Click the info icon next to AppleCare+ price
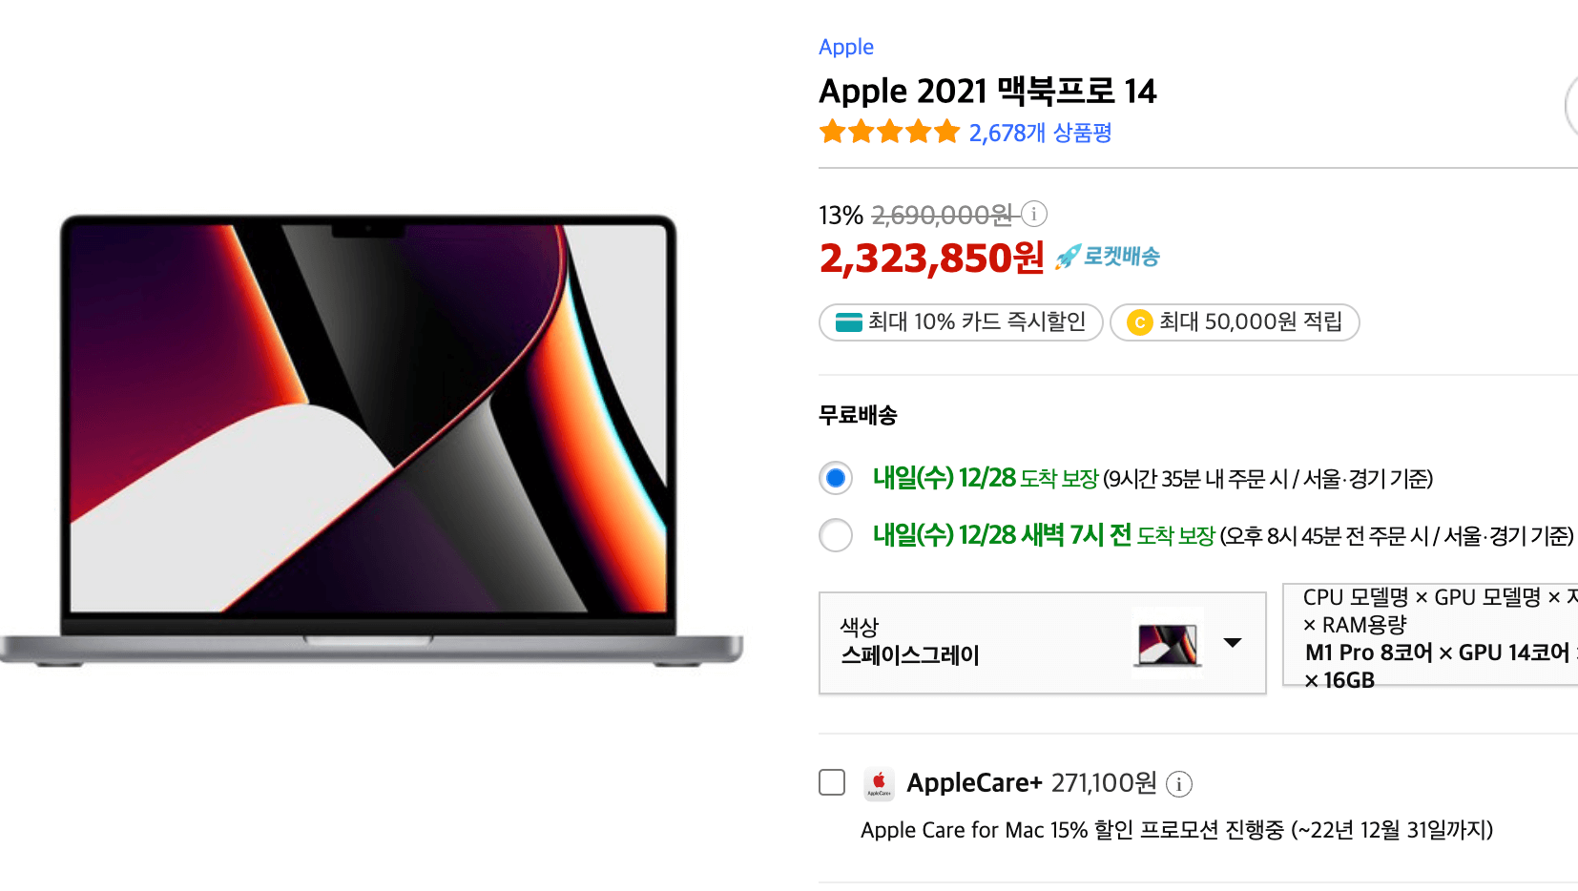The width and height of the screenshot is (1578, 891). pyautogui.click(x=1179, y=784)
